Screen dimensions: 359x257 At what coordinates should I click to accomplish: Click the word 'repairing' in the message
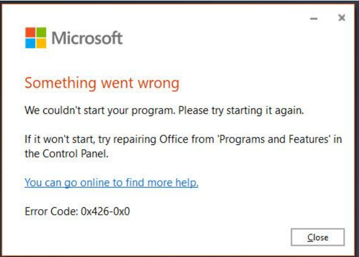(x=134, y=140)
